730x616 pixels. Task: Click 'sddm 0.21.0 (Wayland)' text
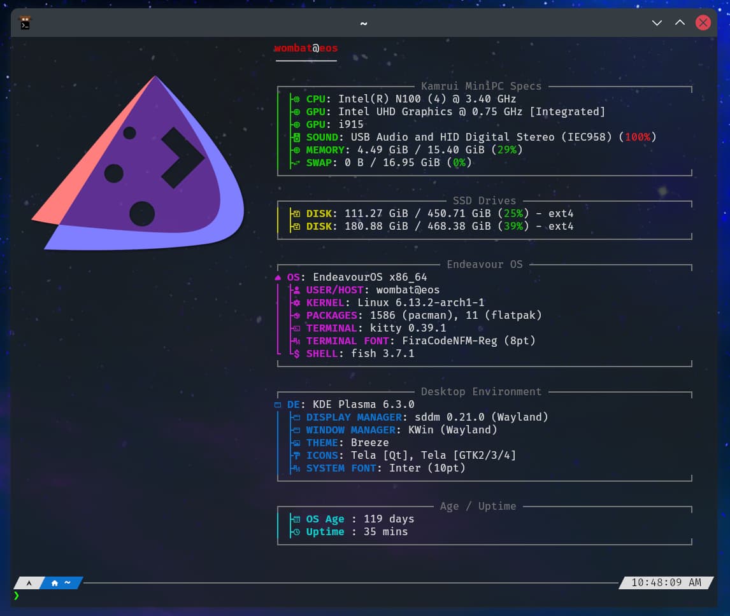coord(482,417)
